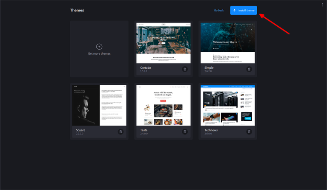Viewport: 327px width, 190px height.
Task: Delete the Cortado theme using trash icon
Action: 185,69
